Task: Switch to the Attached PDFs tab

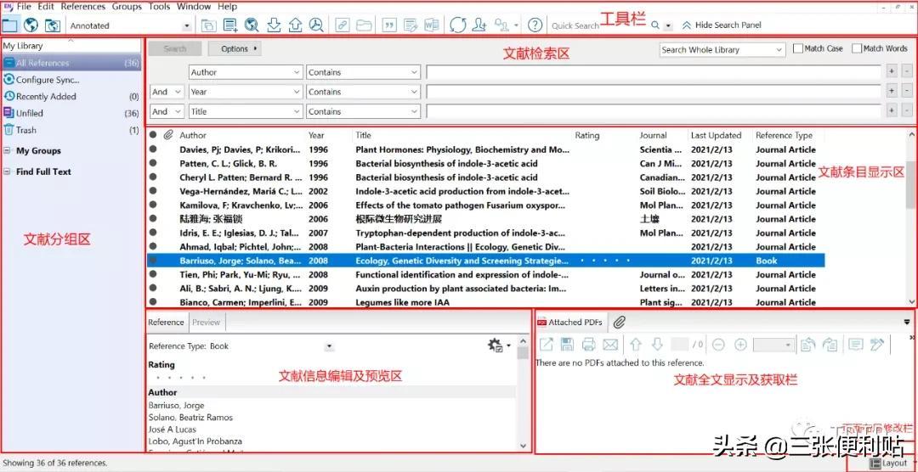Action: point(569,322)
